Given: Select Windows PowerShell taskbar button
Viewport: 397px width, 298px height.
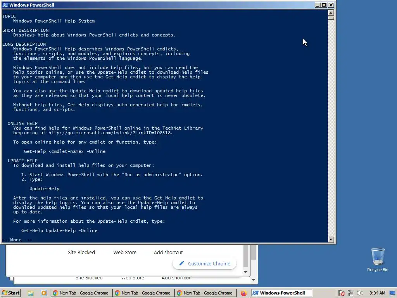Looking at the screenshot, I should pos(282,293).
